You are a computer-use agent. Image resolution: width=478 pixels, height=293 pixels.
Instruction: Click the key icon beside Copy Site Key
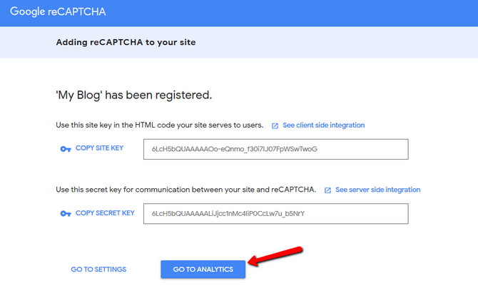(66, 149)
